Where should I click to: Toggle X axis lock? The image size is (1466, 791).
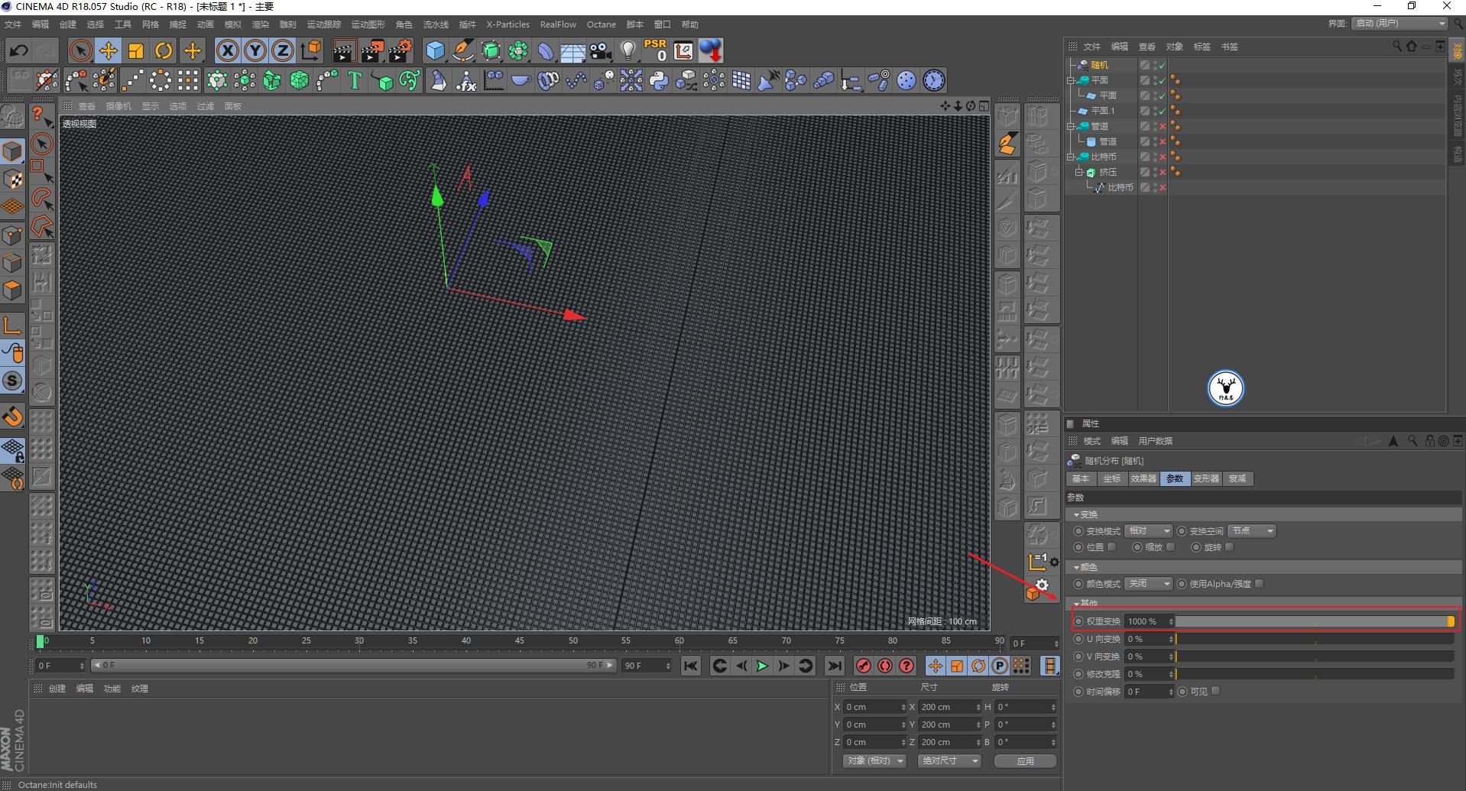(x=227, y=51)
